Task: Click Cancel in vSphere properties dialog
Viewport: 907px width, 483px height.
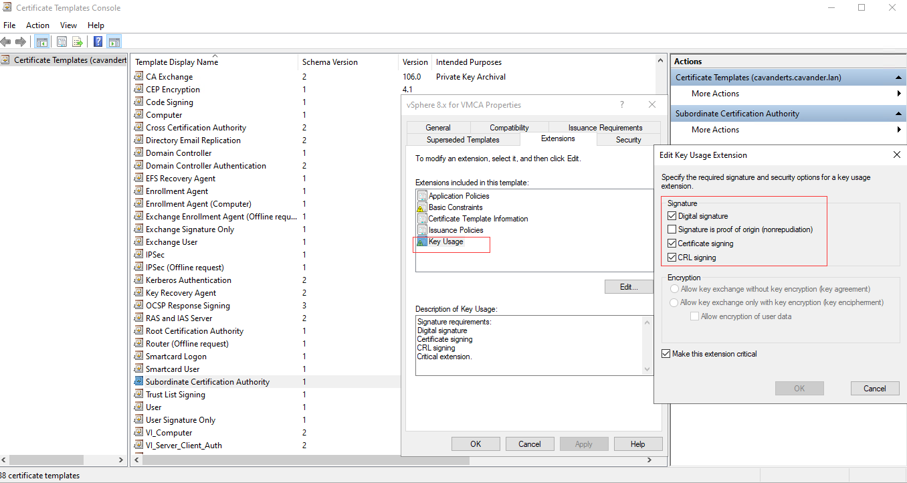Action: point(530,444)
